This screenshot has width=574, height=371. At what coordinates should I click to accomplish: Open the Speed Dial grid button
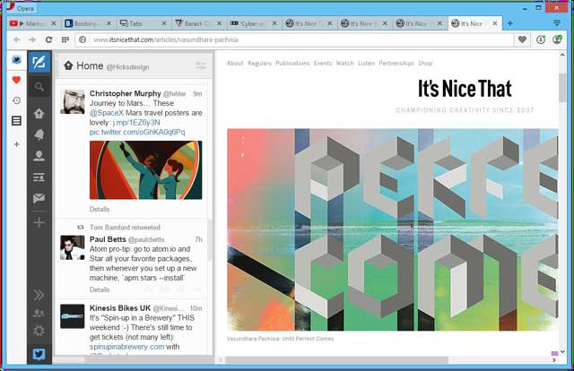pos(65,39)
